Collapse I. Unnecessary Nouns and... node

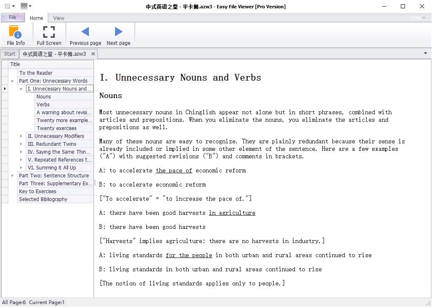(x=21, y=89)
